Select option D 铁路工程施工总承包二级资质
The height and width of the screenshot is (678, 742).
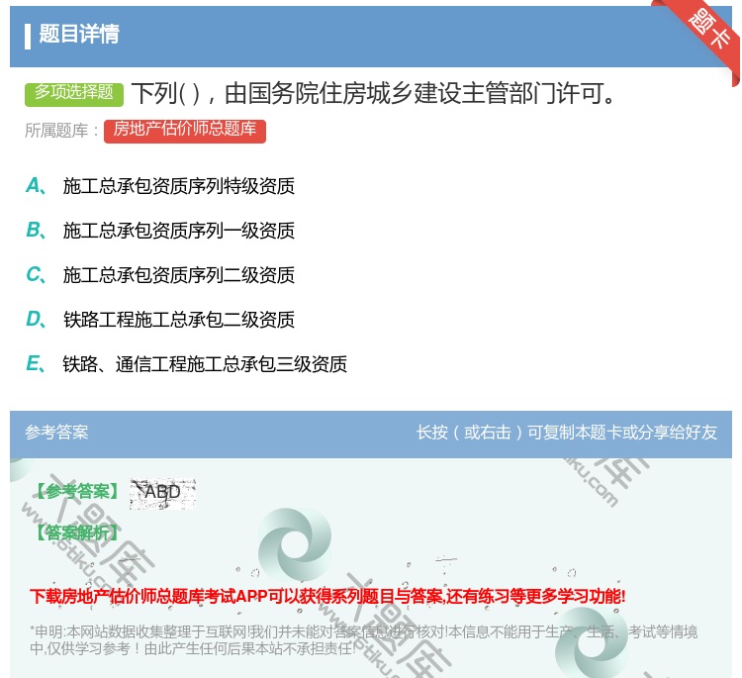point(160,320)
